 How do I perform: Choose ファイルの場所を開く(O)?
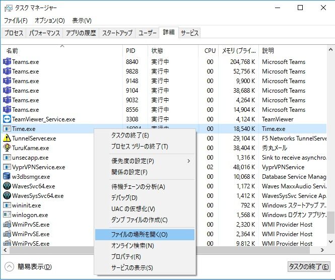coord(145,235)
